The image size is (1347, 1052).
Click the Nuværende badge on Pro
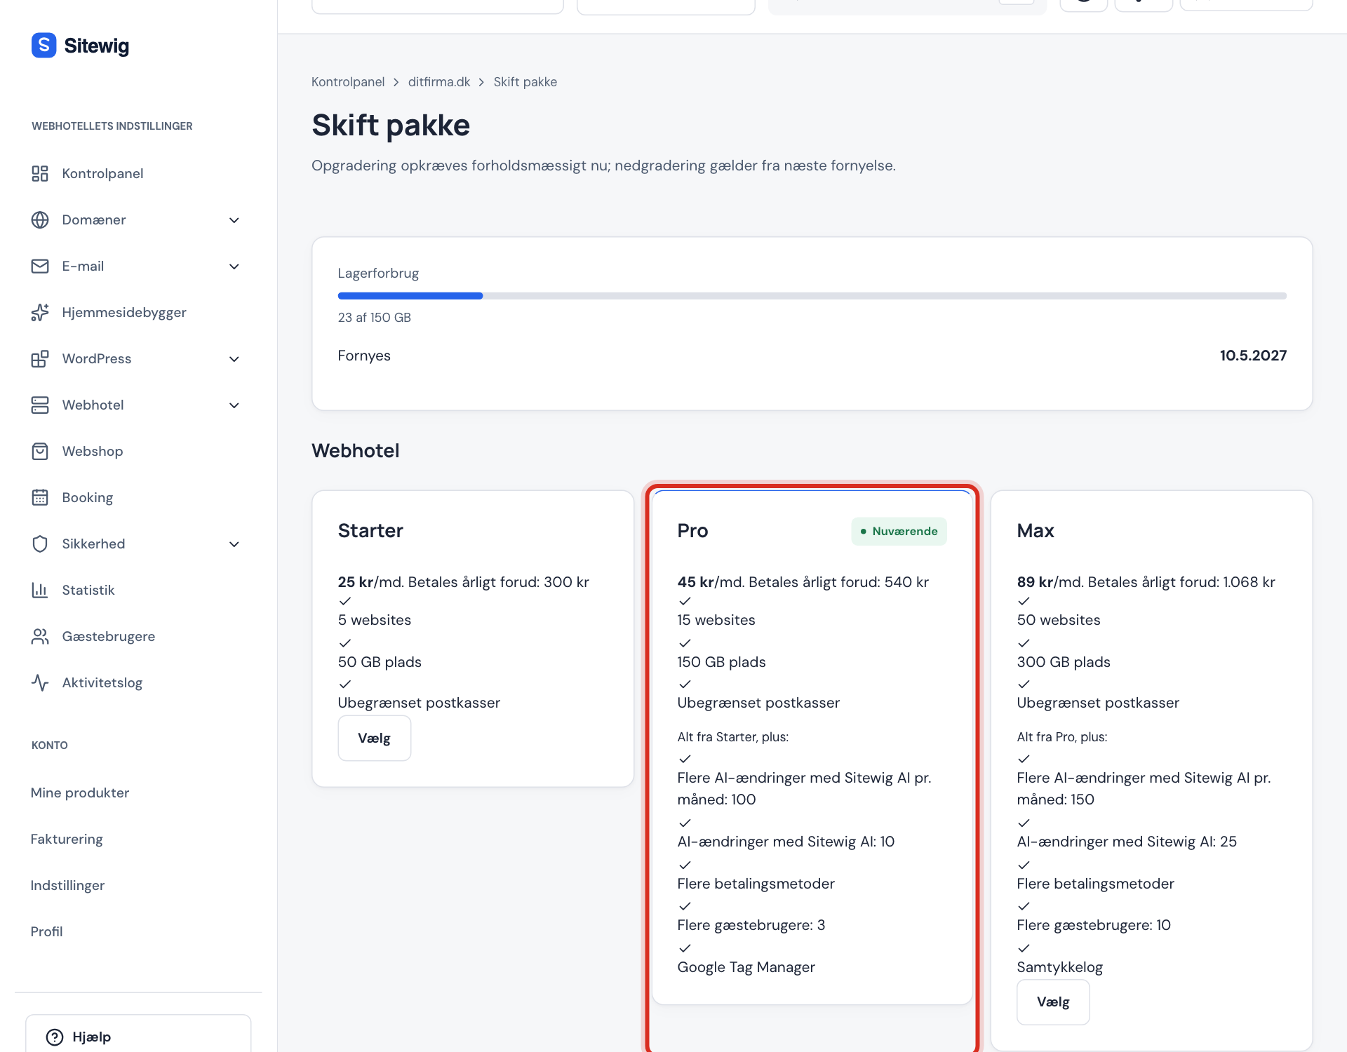coord(899,531)
